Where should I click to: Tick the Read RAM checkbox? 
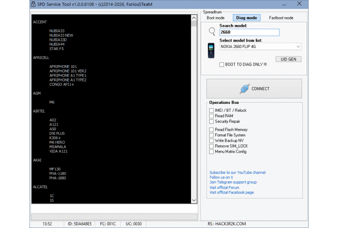tap(211, 116)
